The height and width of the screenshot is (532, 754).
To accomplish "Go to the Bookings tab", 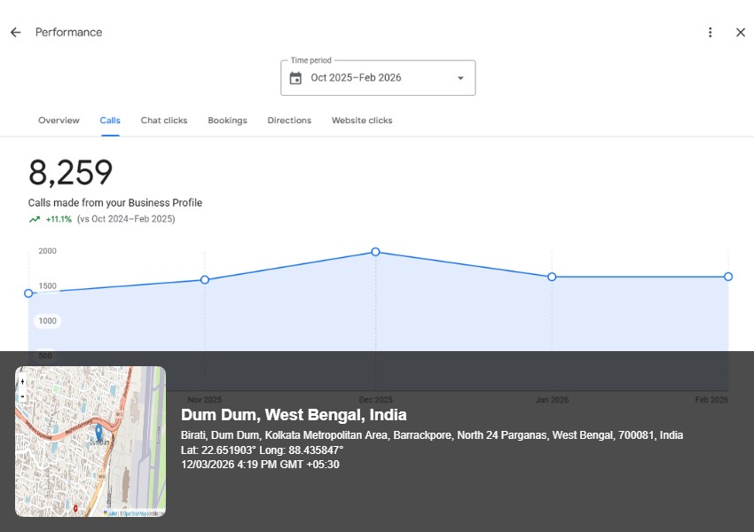I will pos(227,121).
